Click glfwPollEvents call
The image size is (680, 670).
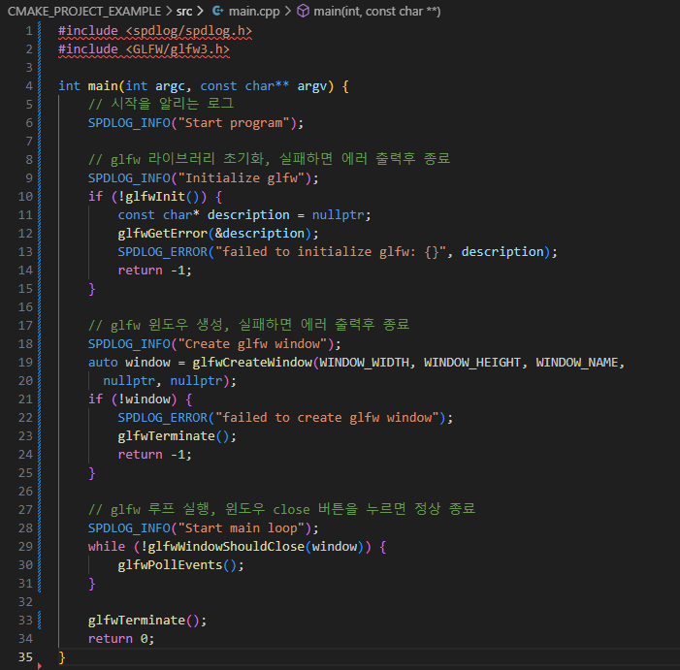click(170, 564)
